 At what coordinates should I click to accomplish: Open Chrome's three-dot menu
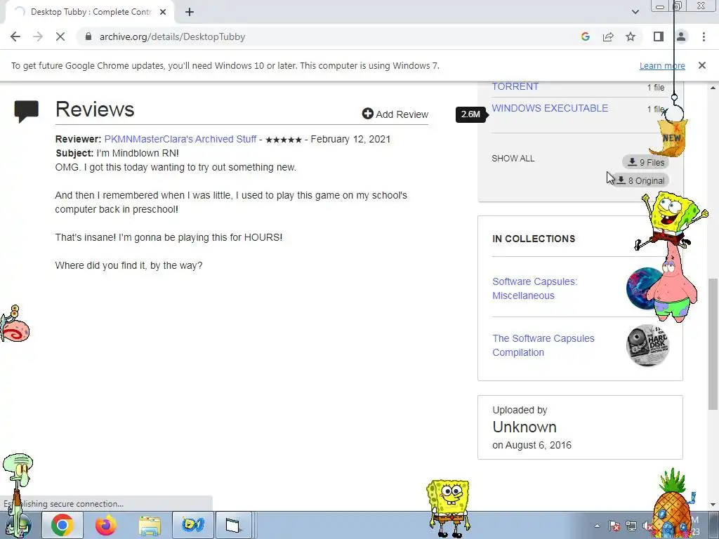pos(704,36)
